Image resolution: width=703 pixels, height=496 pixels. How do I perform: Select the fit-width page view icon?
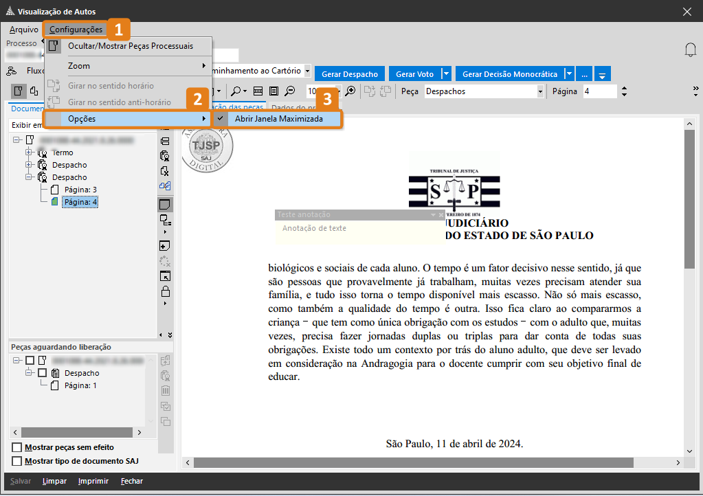click(258, 91)
